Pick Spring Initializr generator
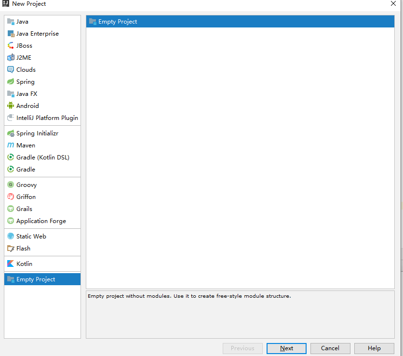 (42, 133)
